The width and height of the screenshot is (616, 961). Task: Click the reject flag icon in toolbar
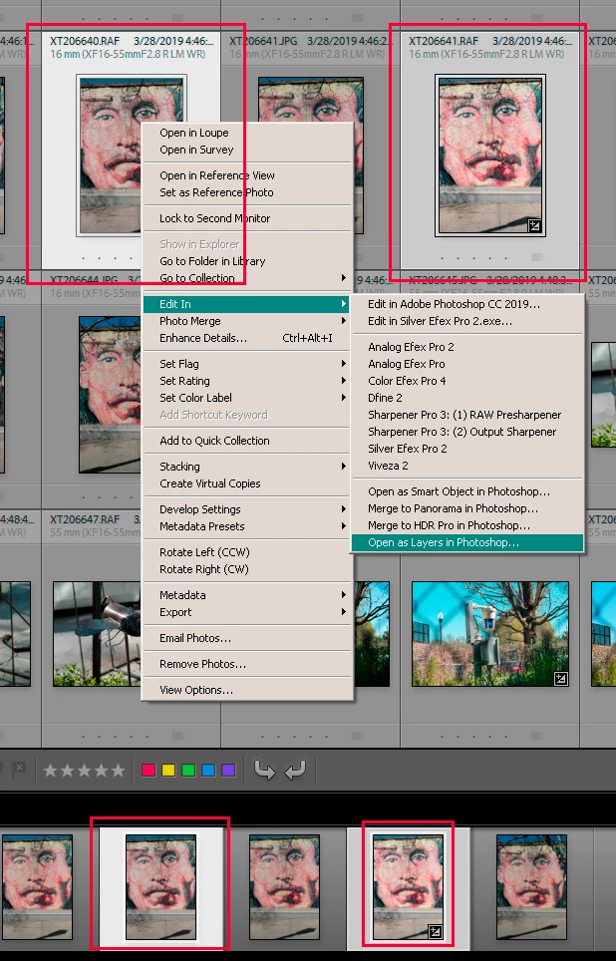coord(18,770)
